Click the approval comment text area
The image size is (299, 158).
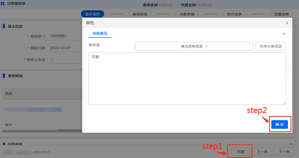(187, 78)
